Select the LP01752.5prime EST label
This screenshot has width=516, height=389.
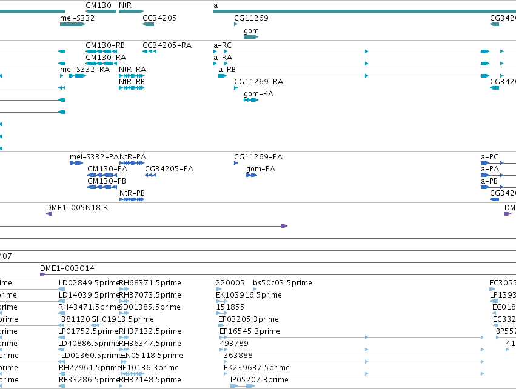tap(88, 331)
